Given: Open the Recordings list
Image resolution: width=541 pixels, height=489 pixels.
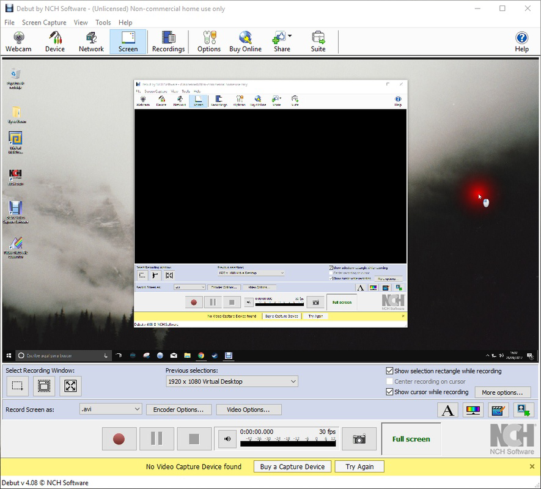Looking at the screenshot, I should click(x=168, y=42).
